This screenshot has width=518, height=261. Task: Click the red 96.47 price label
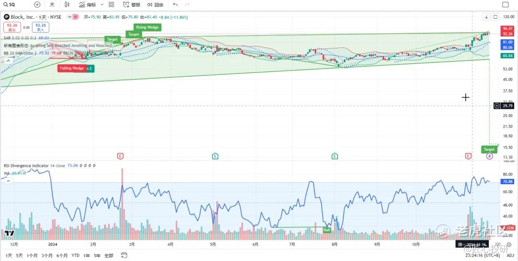[x=507, y=28]
